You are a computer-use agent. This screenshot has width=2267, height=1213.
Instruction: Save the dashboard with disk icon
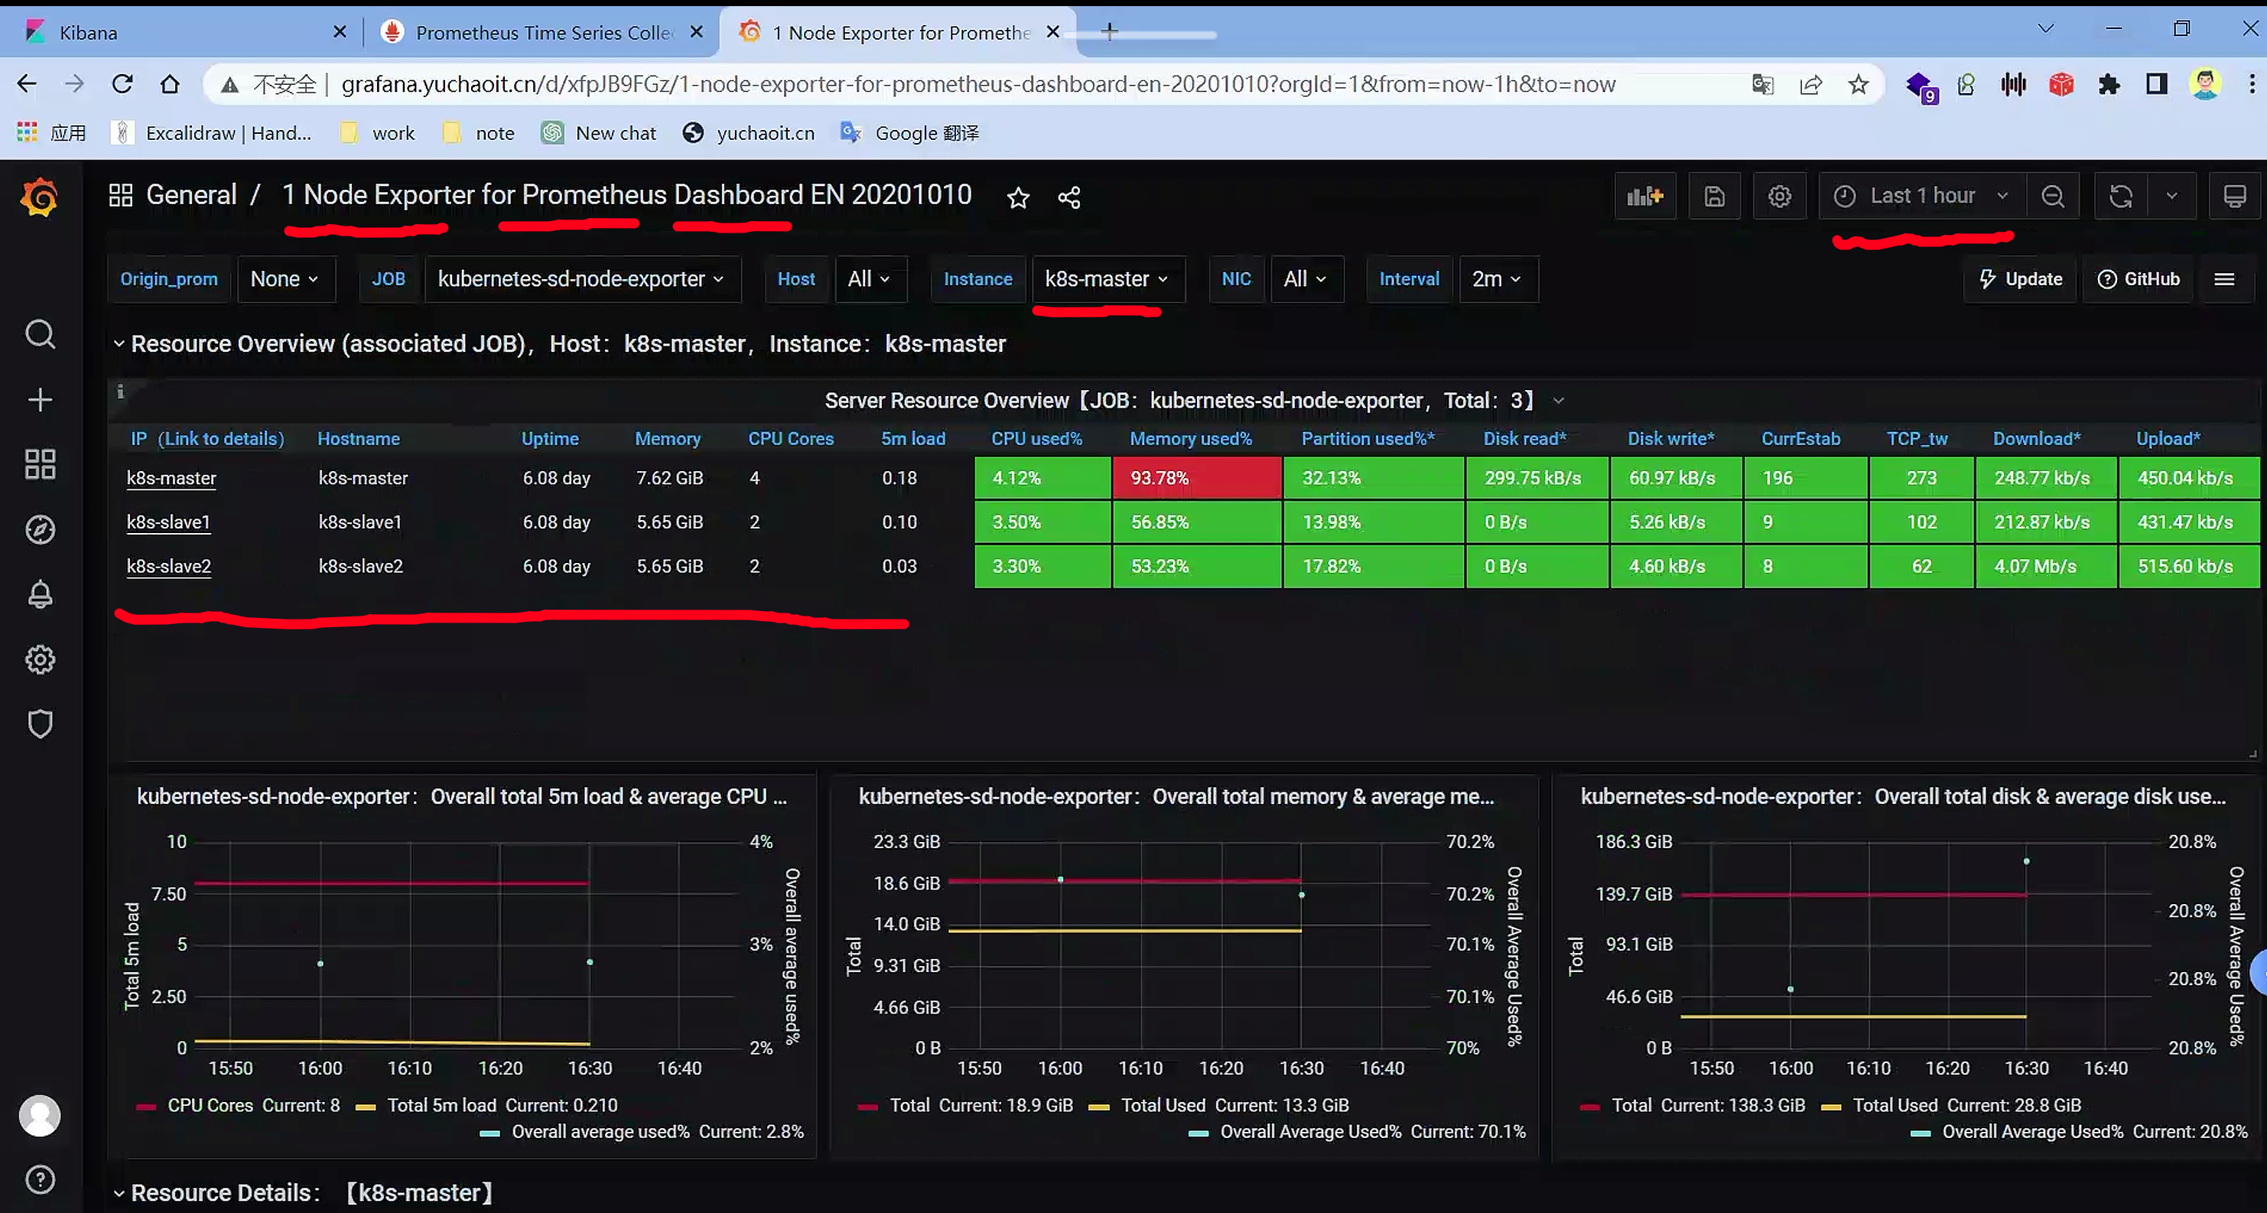(1713, 197)
